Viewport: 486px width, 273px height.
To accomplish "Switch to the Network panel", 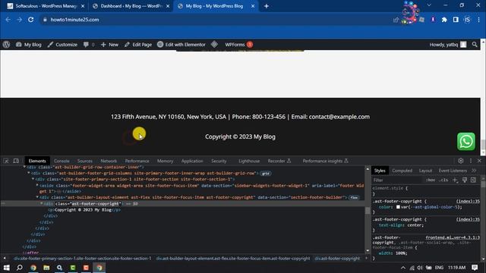I will click(109, 161).
